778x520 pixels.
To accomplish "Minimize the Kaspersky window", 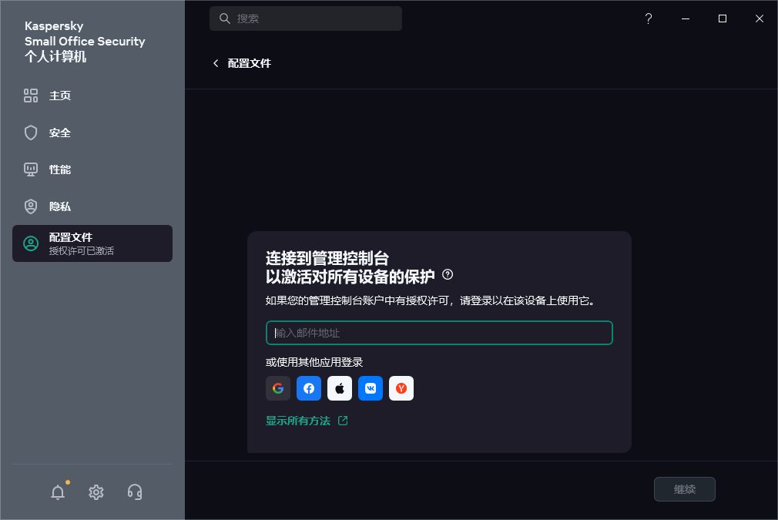I will point(686,18).
